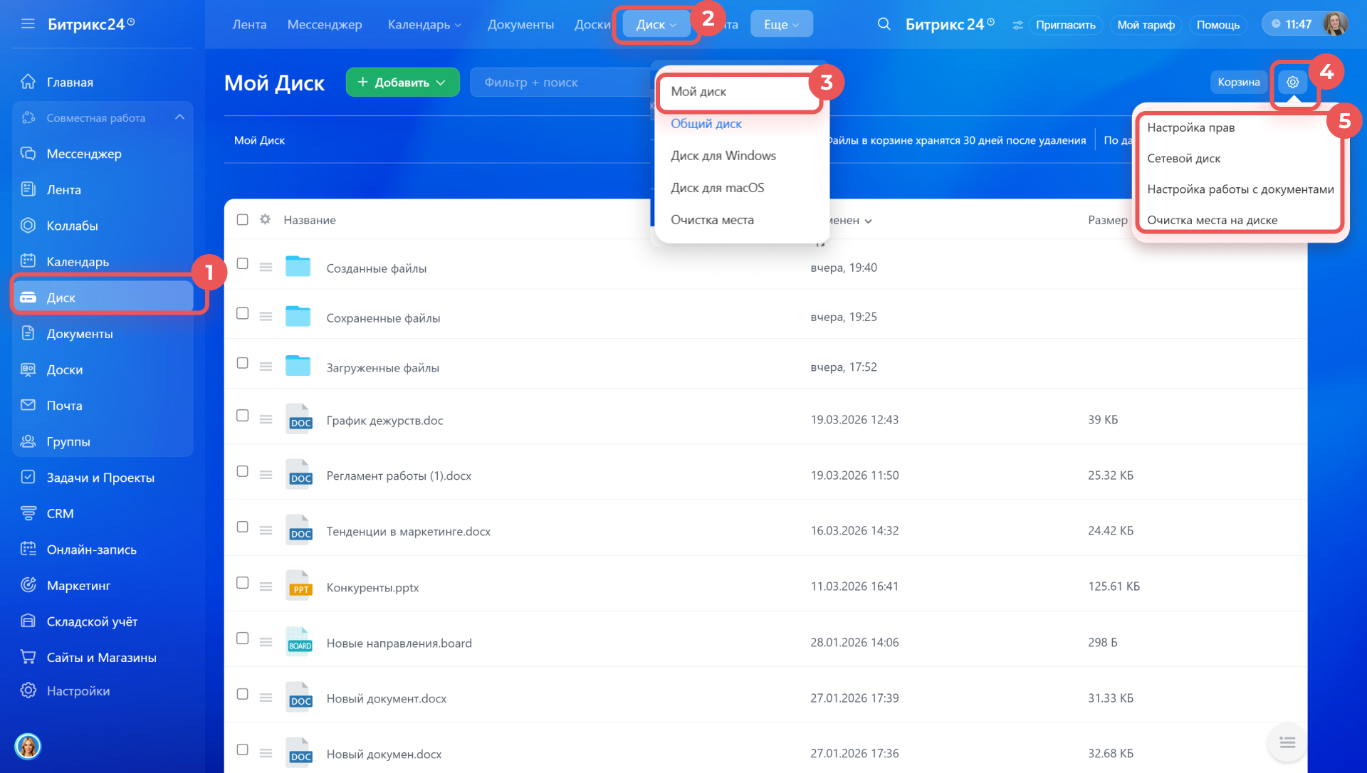Check the Созданные файлы folder checkbox
Viewport: 1367px width, 773px height.
242,264
